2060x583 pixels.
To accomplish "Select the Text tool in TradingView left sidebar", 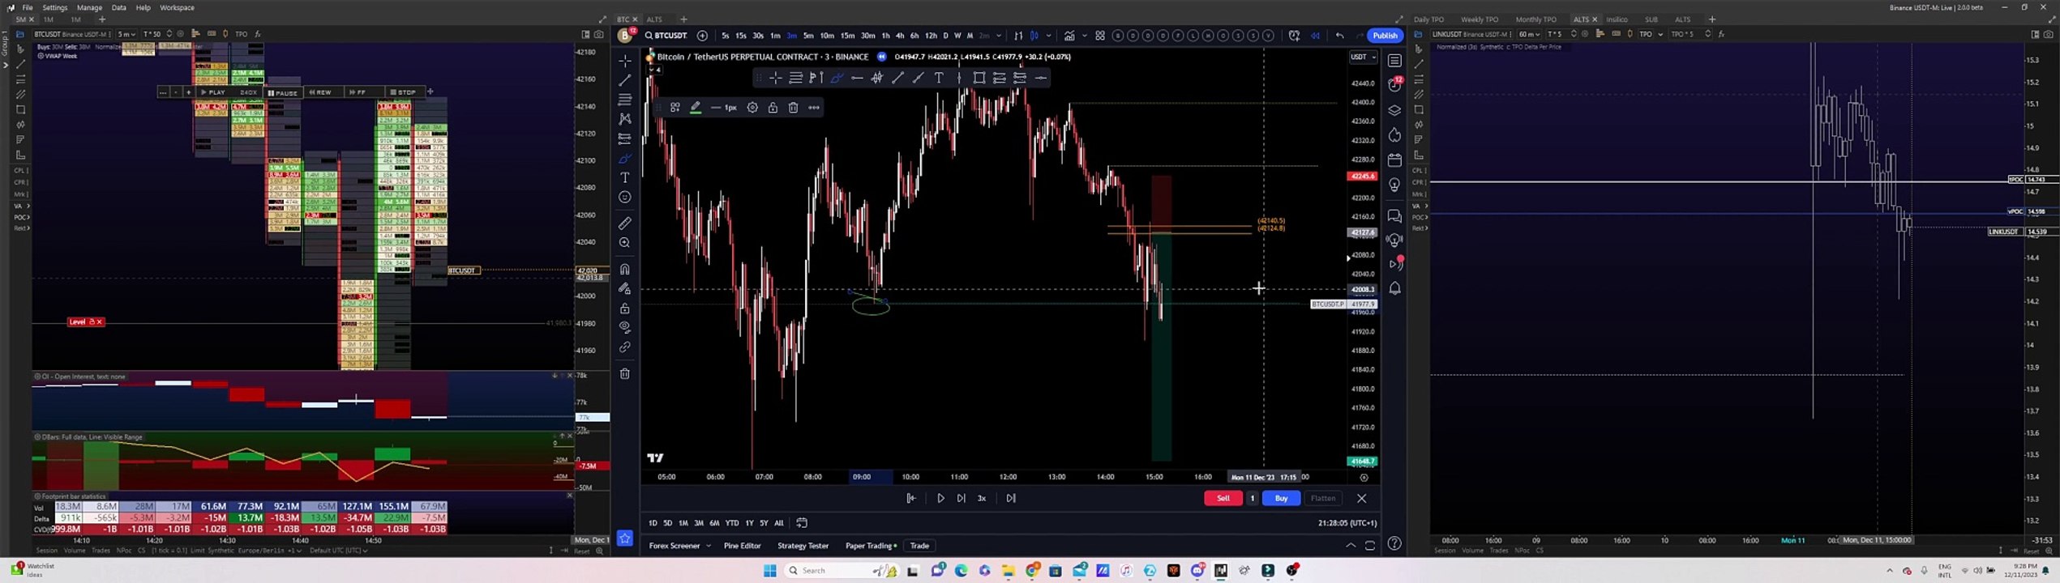I will [624, 177].
